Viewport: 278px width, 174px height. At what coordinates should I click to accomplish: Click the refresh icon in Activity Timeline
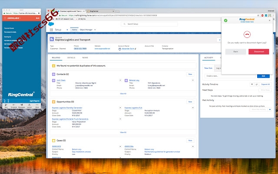(x=257, y=84)
